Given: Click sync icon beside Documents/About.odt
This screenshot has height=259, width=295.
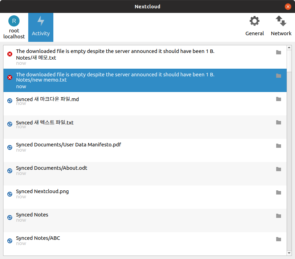Looking at the screenshot, I should (x=10, y=170).
